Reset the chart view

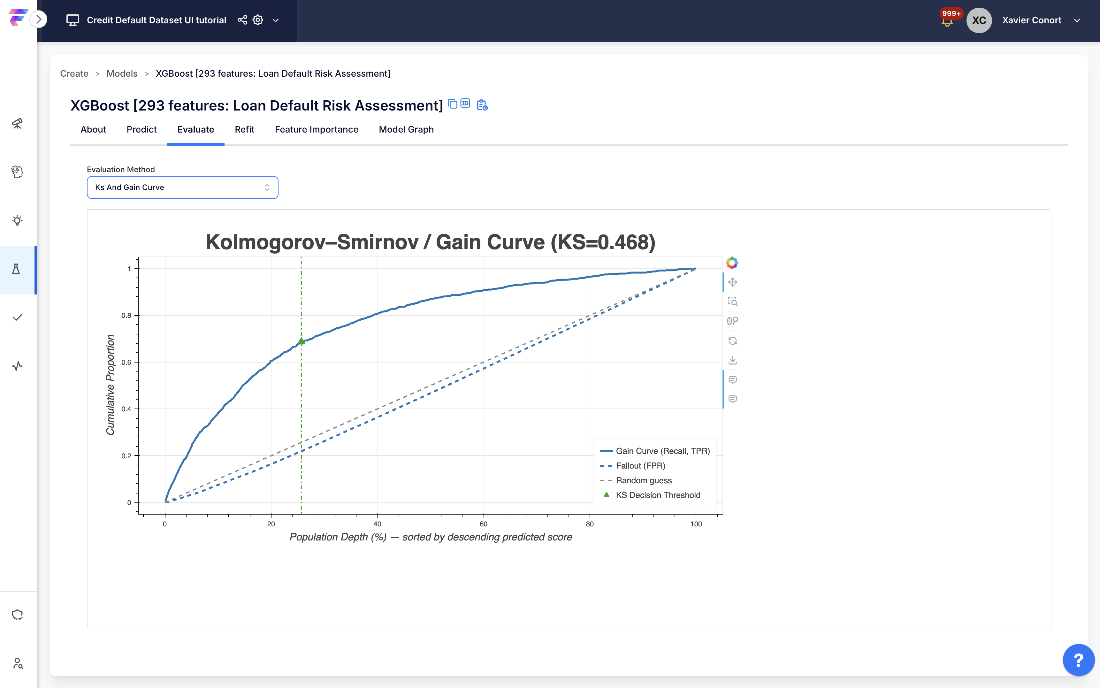[x=732, y=341]
